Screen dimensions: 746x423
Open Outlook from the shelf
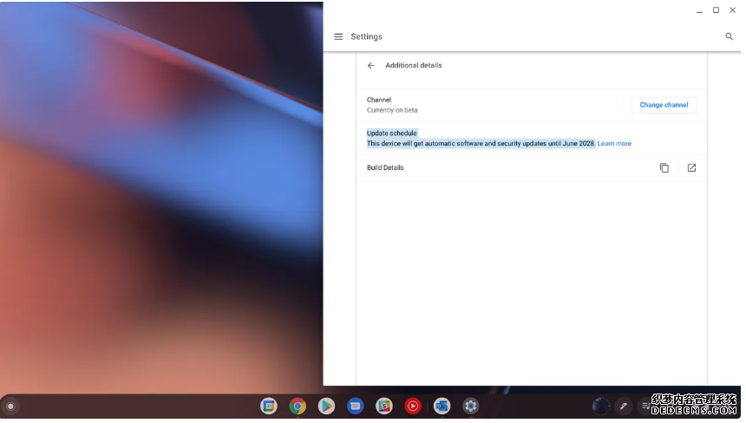[x=442, y=407]
